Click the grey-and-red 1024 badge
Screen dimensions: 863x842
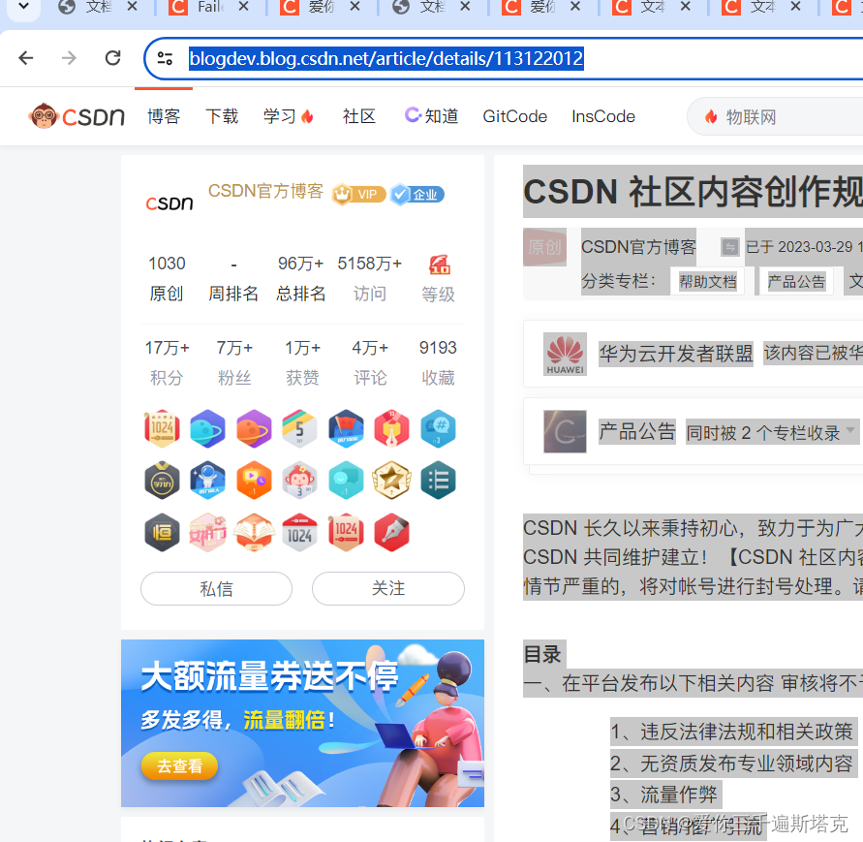tap(300, 533)
